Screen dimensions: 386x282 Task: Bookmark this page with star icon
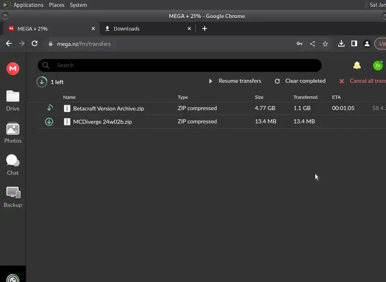[325, 44]
